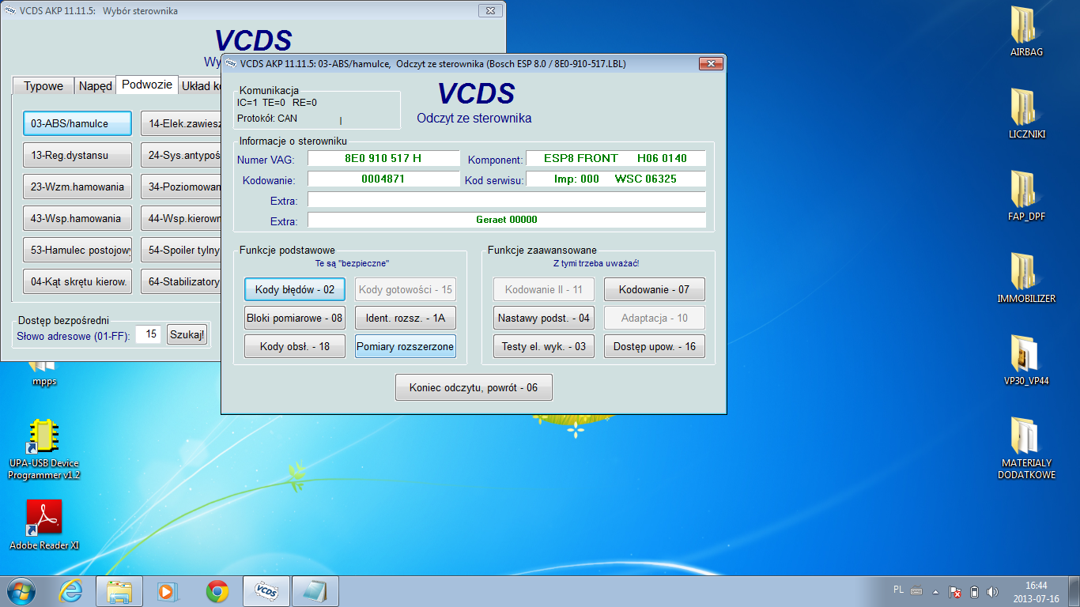
Task: Select 03-ABS/hamulce in the Wybór sterownika window
Action: [x=77, y=124]
